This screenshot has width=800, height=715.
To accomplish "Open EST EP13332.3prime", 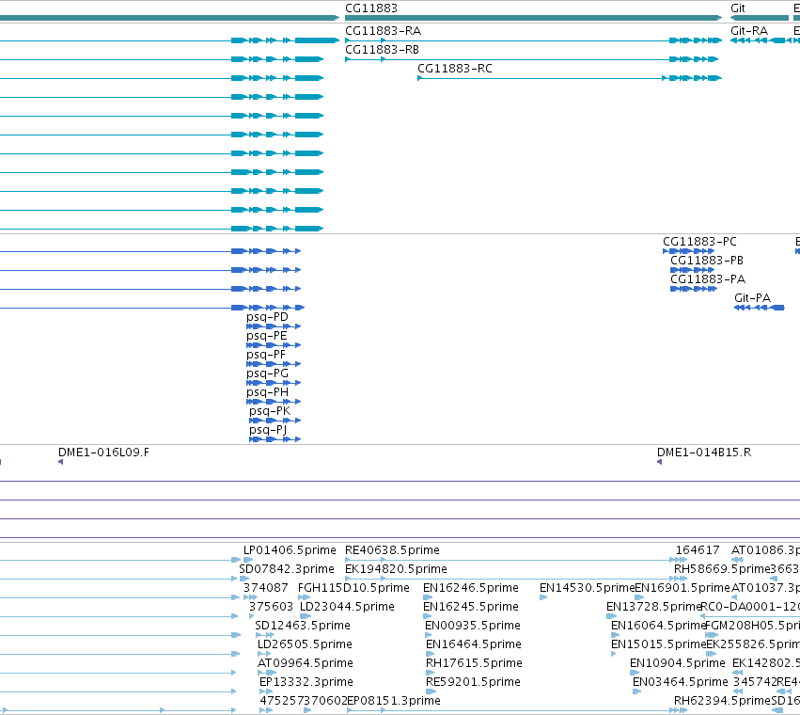I will coord(306,682).
